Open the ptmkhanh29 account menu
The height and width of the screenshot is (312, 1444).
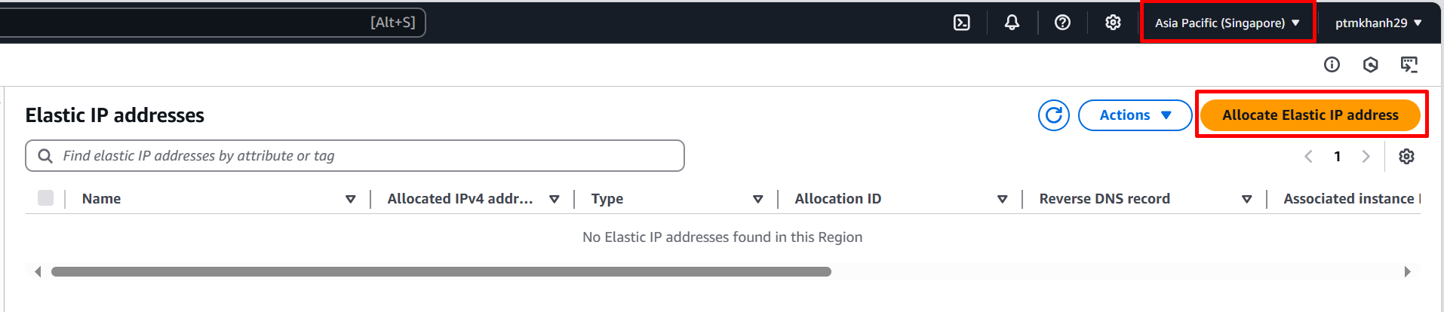tap(1378, 23)
